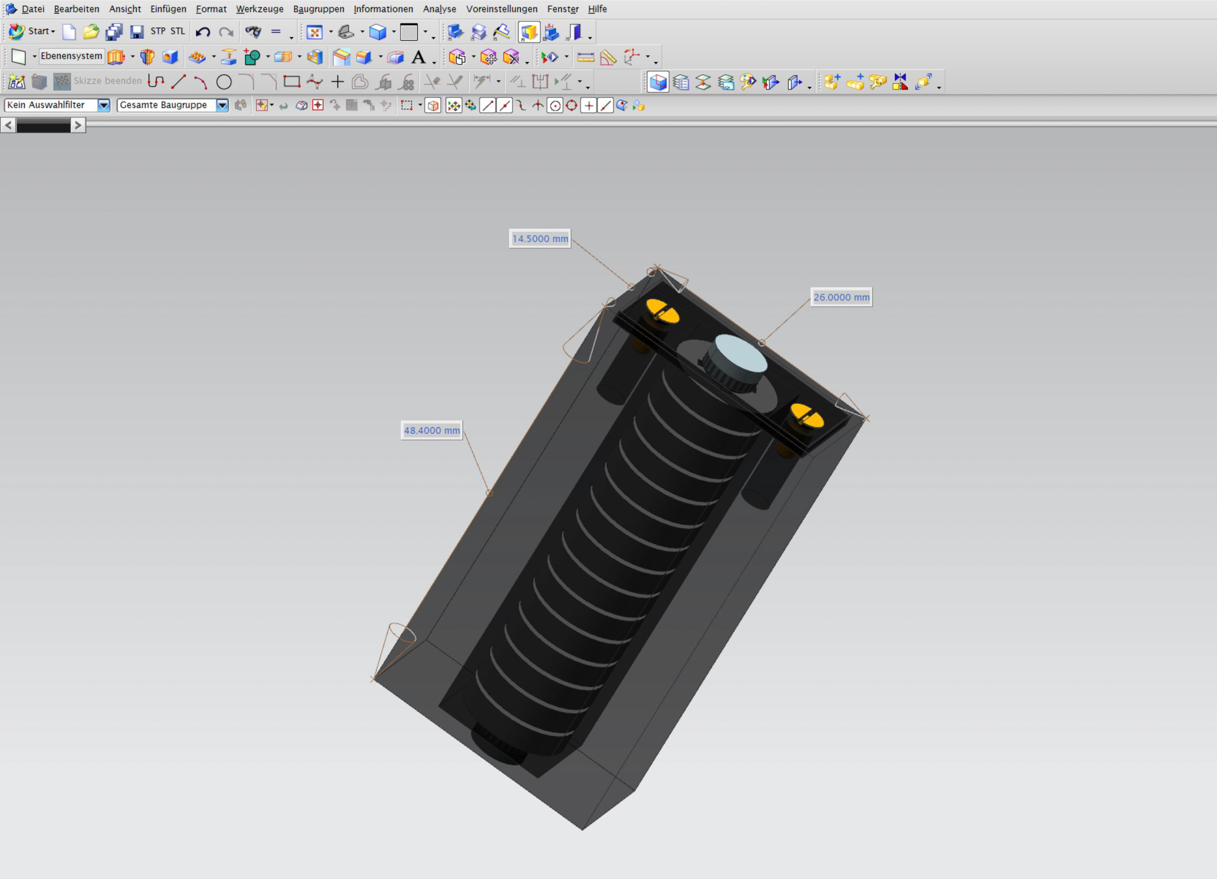Click the dark horizontal scrollbar thumb
The width and height of the screenshot is (1217, 879).
43,126
